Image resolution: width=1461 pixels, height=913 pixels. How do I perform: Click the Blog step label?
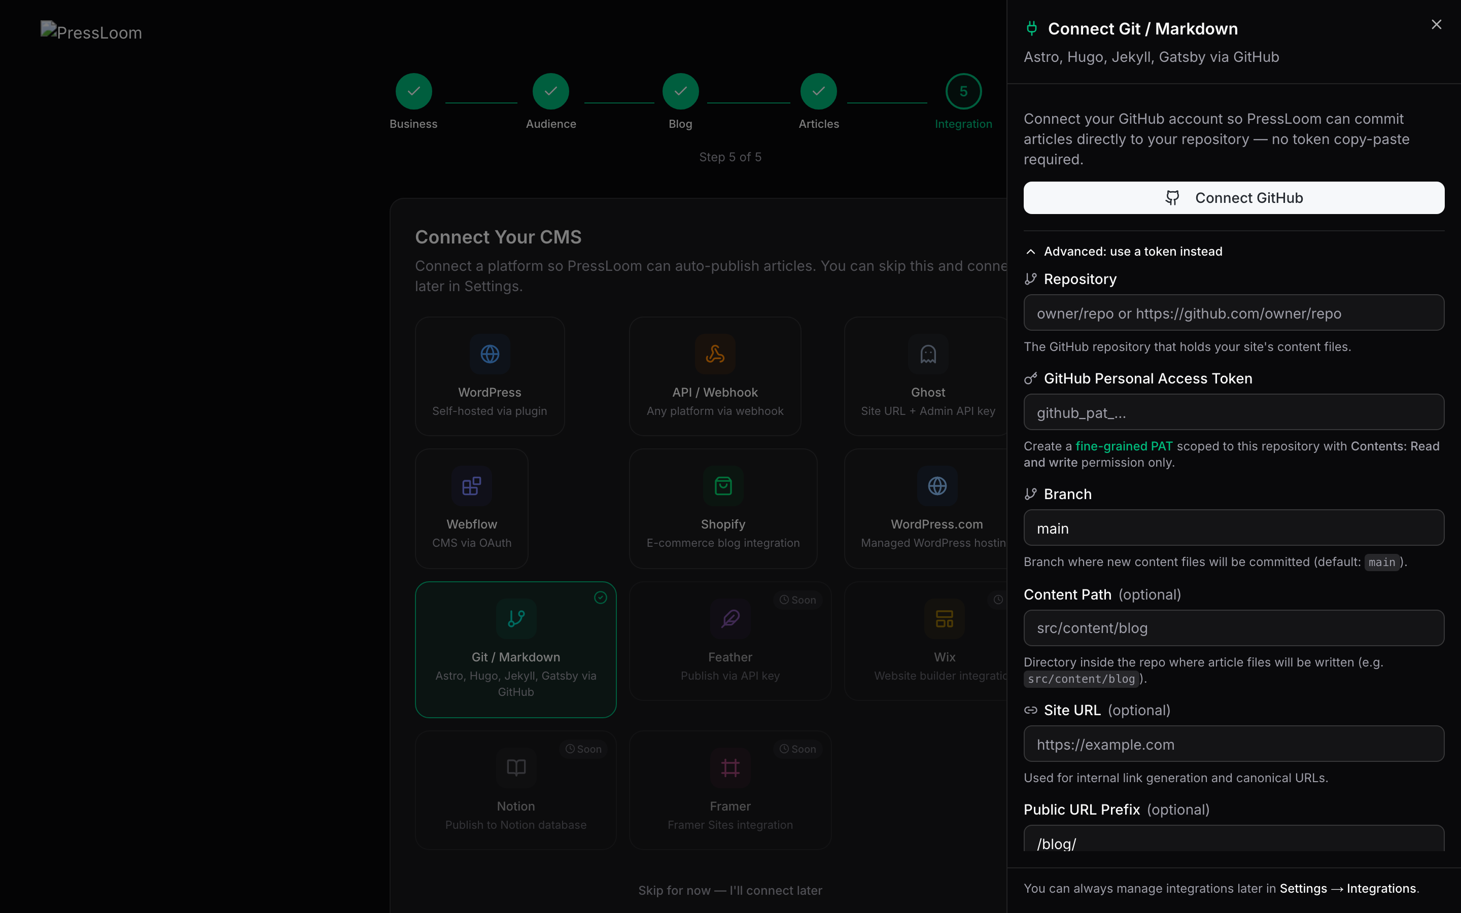point(680,124)
